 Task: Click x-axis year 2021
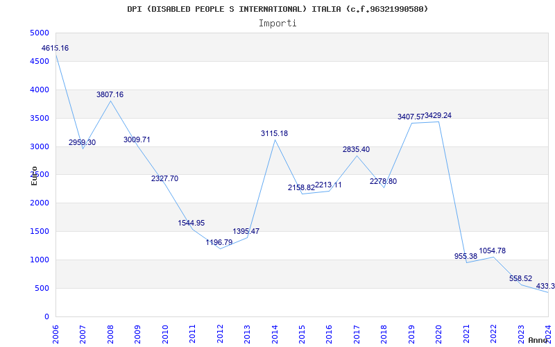[466, 333]
